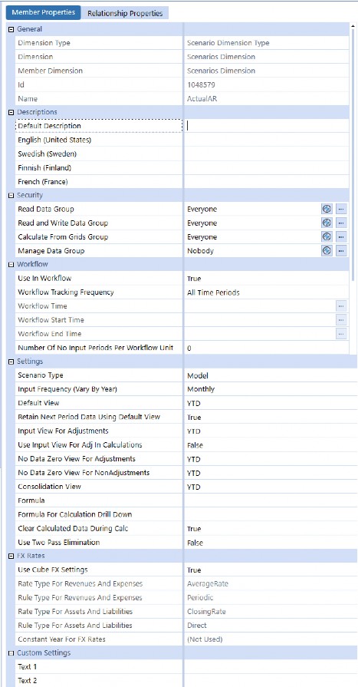Screen dimensions: 358x687
Task: Click Direct rule type value
Action: coord(197,626)
